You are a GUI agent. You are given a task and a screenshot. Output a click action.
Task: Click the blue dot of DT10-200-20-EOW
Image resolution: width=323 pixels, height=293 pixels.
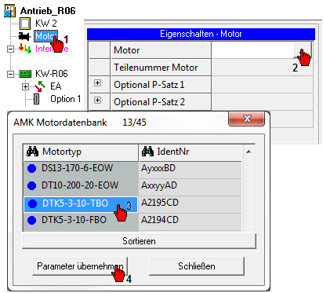tap(32, 185)
